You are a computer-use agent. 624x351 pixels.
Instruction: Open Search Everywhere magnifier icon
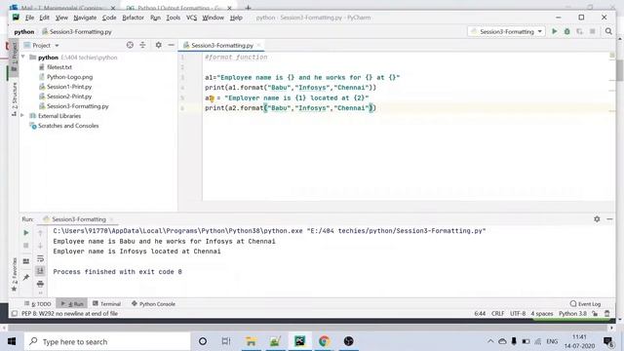click(608, 31)
